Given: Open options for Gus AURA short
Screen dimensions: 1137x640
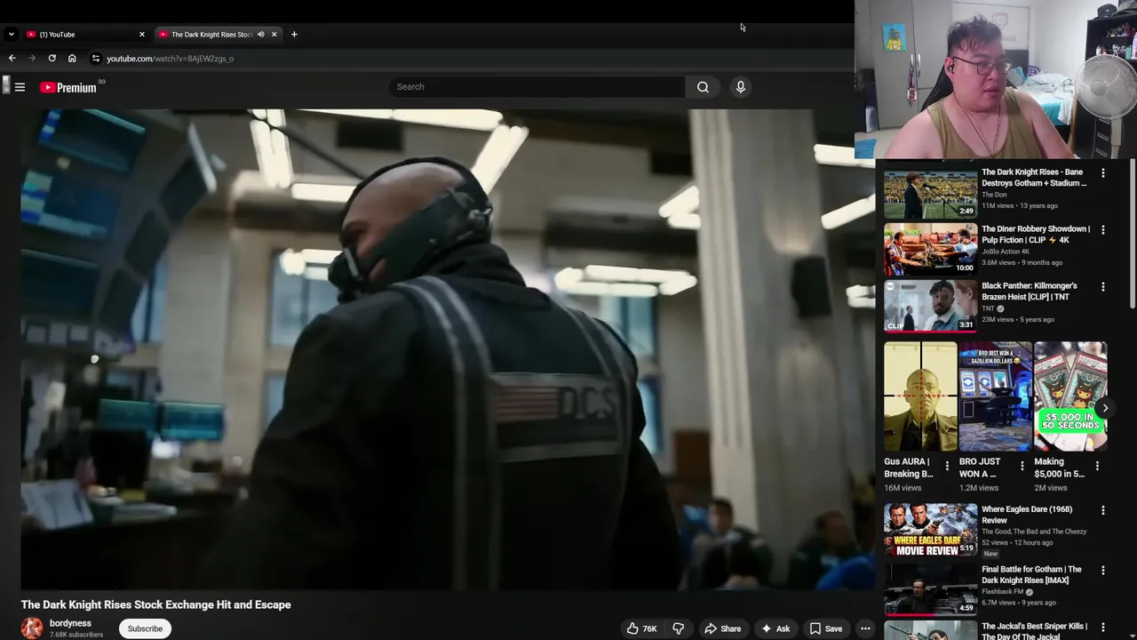Looking at the screenshot, I should [x=947, y=466].
